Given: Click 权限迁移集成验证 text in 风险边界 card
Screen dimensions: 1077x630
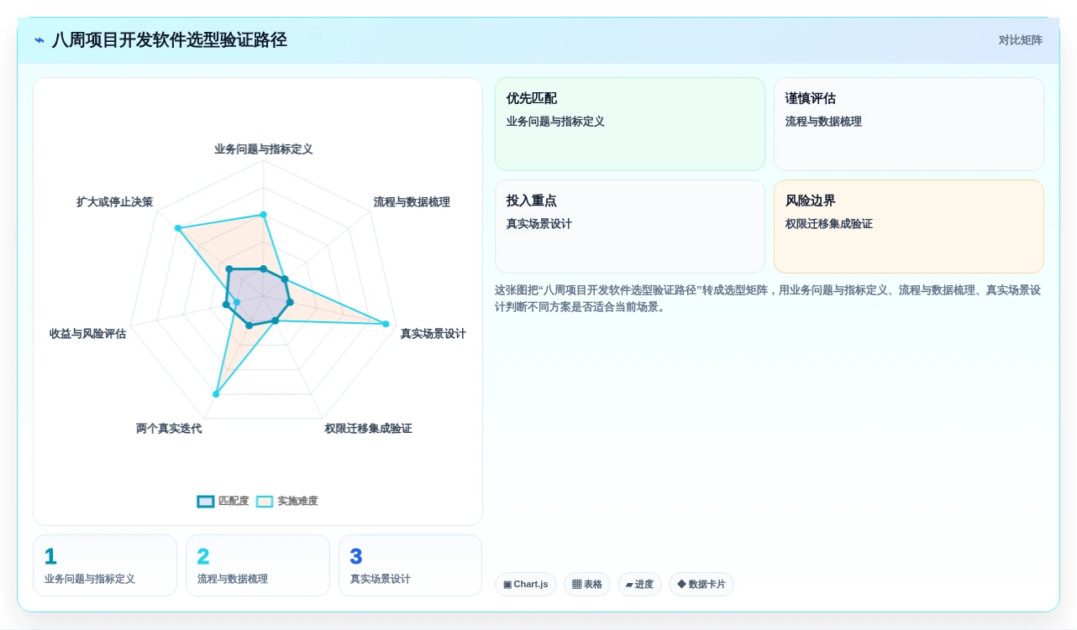Looking at the screenshot, I should (x=828, y=224).
